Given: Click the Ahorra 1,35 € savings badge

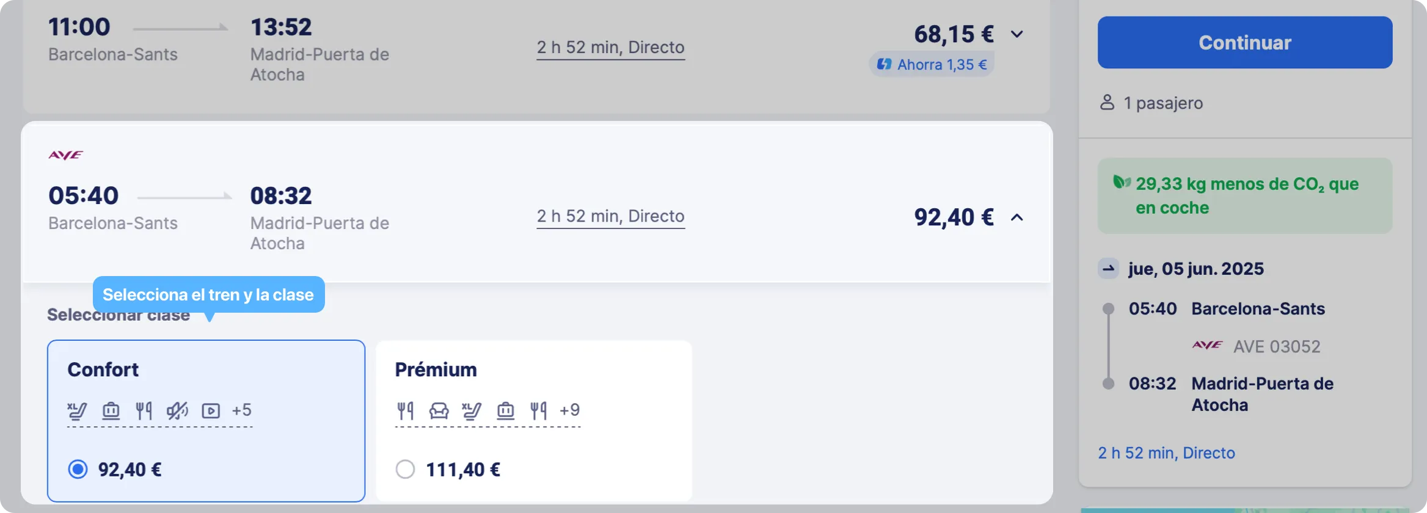Looking at the screenshot, I should [932, 64].
